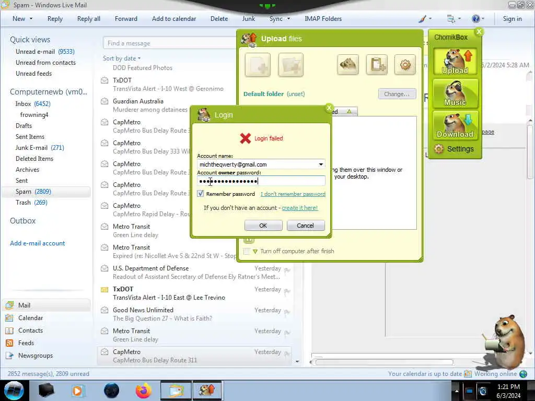This screenshot has width=535, height=401.
Task: Open the Music section in ChomikBox
Action: coord(455,93)
